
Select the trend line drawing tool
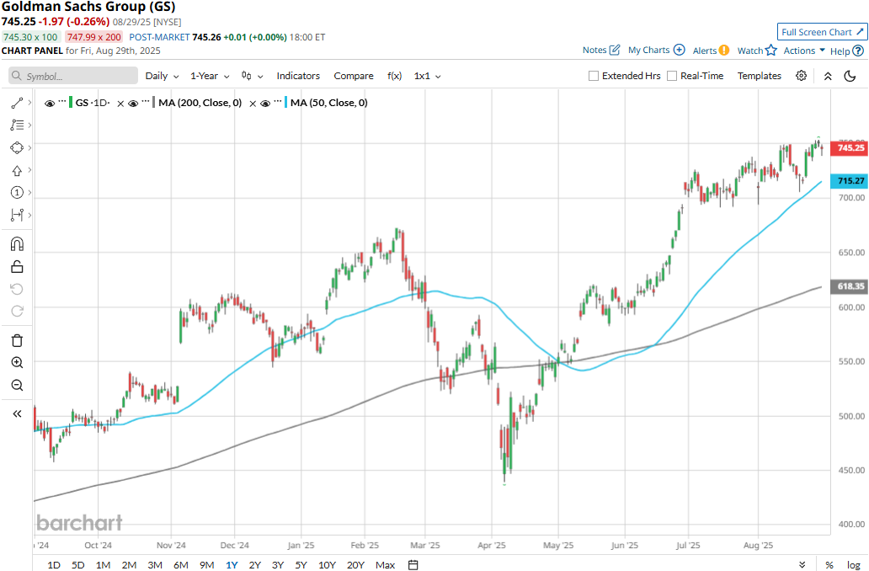pos(17,103)
